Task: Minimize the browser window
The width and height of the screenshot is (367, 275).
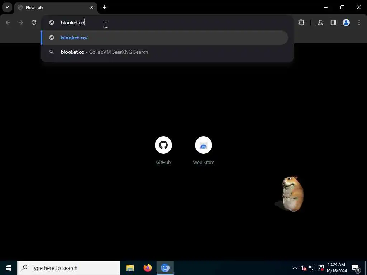Action: click(326, 7)
